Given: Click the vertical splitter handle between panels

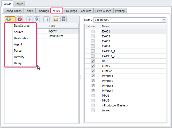Looking at the screenshot, I should point(81,77).
